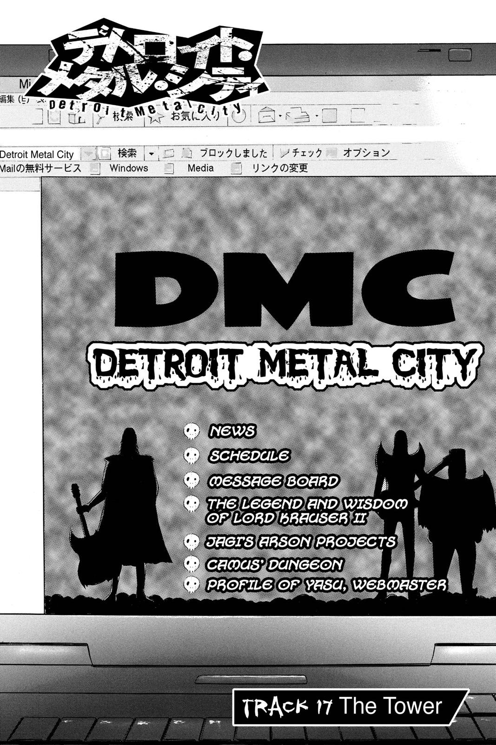Click the round history icon after お気に入り
The height and width of the screenshot is (745, 496).
(x=238, y=115)
